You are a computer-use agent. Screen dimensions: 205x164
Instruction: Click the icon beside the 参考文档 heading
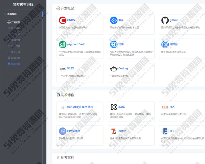58,157
